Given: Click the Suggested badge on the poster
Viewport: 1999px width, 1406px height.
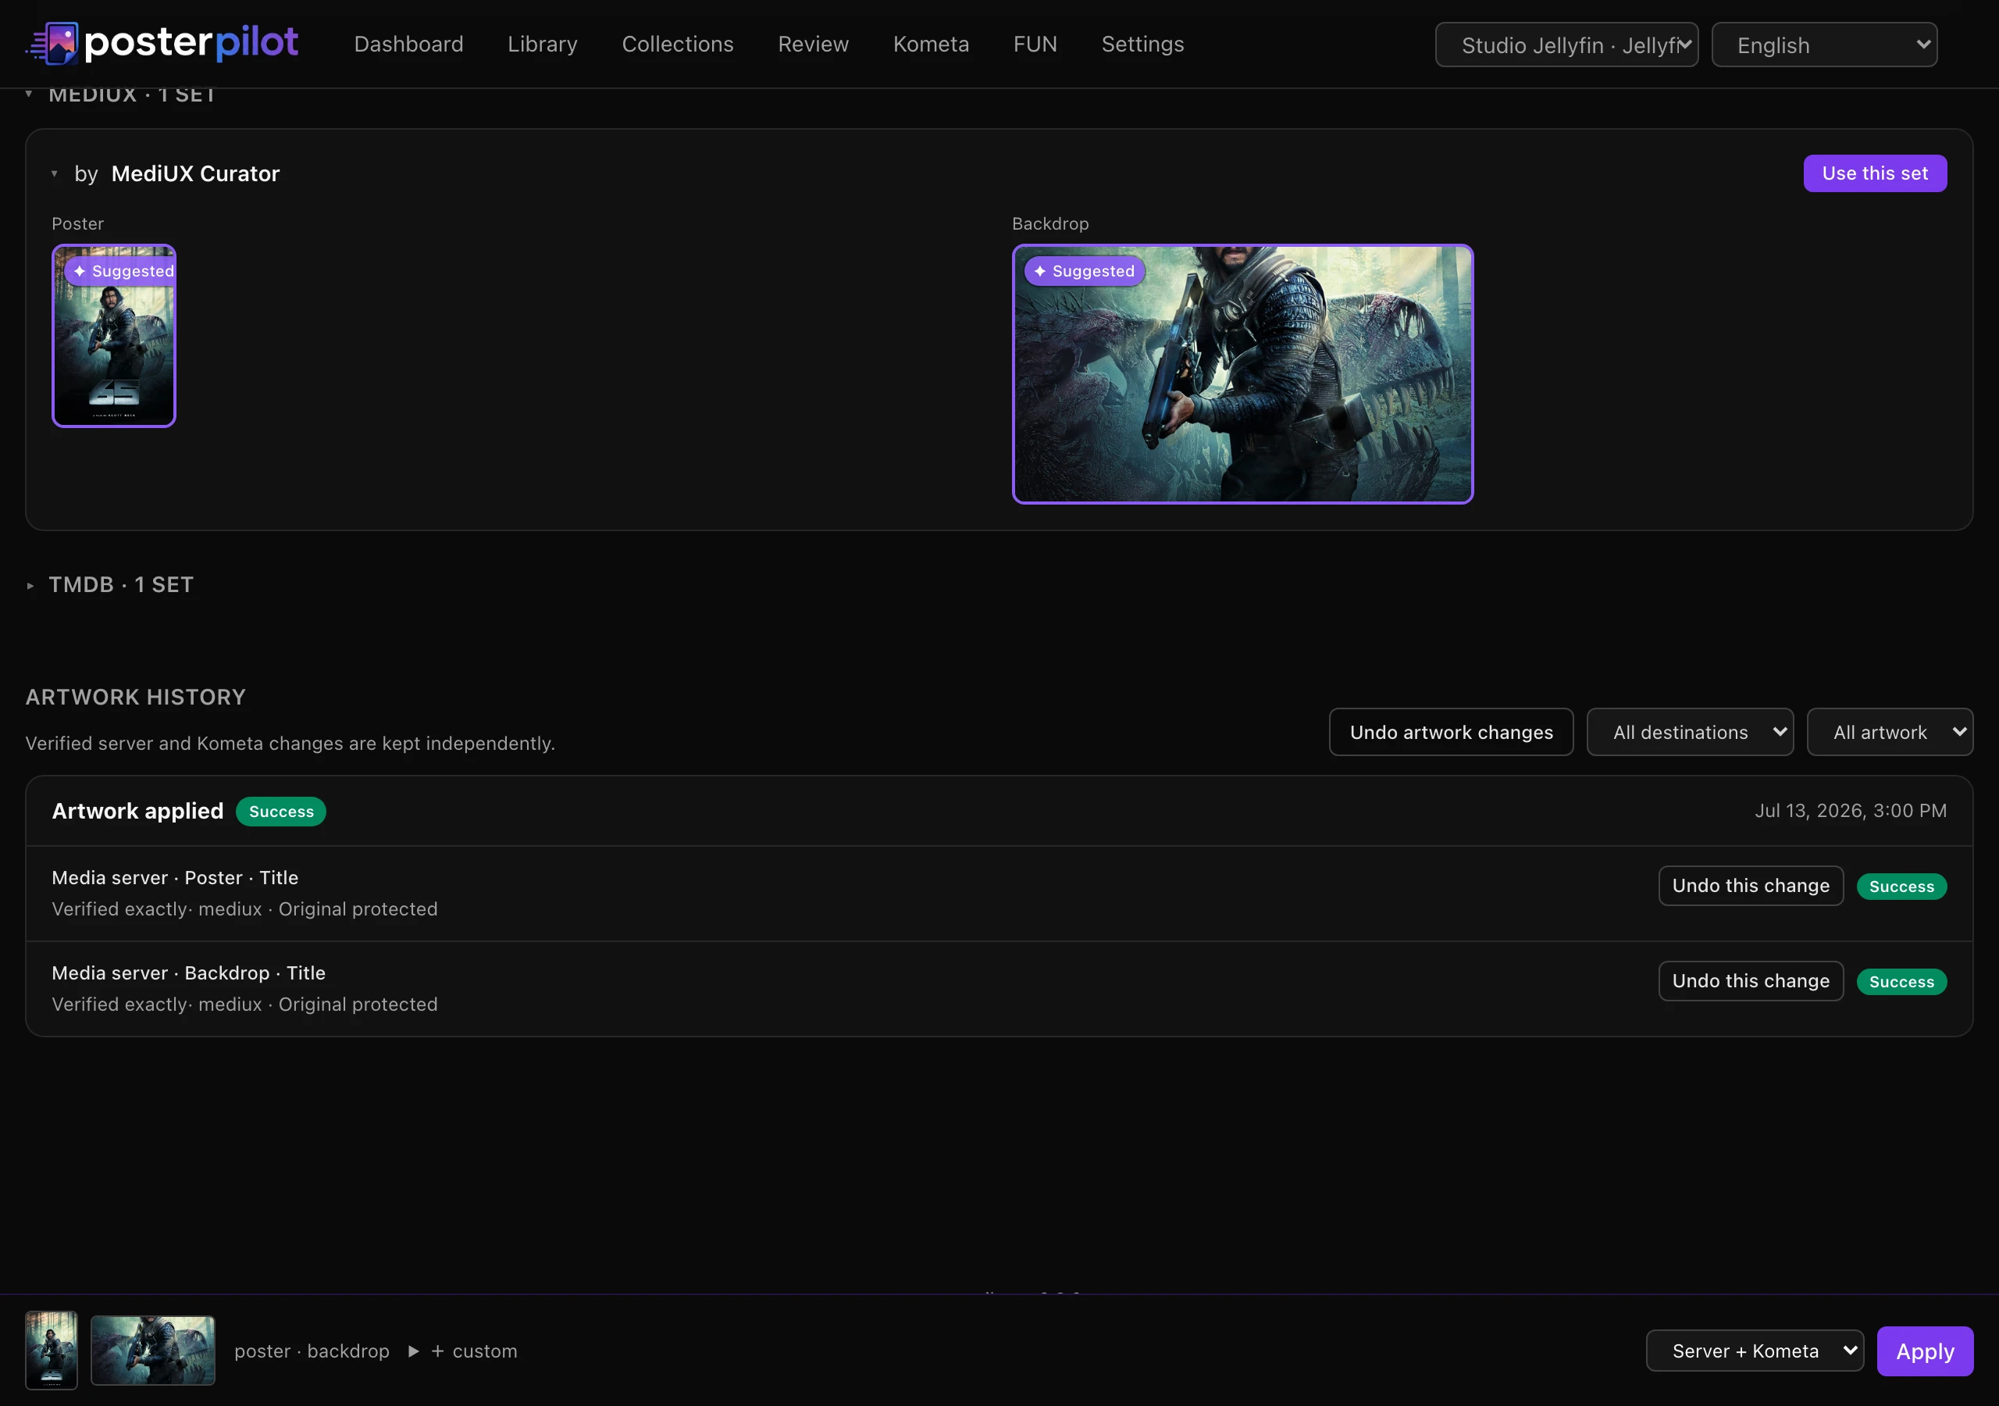Looking at the screenshot, I should click(121, 271).
